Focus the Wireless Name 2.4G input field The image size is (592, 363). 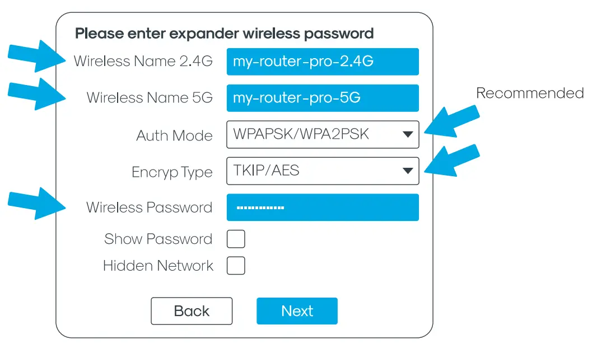pyautogui.click(x=323, y=62)
